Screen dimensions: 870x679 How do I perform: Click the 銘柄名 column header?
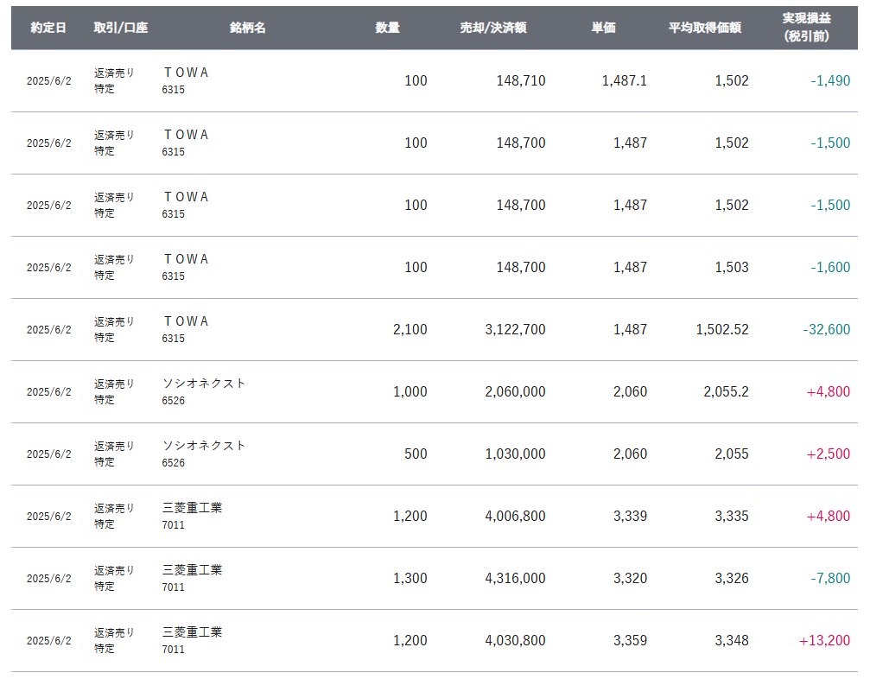(247, 27)
